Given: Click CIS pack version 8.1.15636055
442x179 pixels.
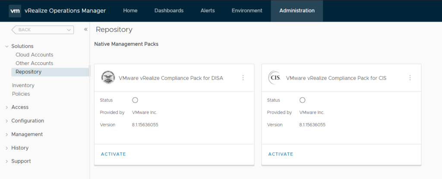Looking at the screenshot, I should [313, 125].
